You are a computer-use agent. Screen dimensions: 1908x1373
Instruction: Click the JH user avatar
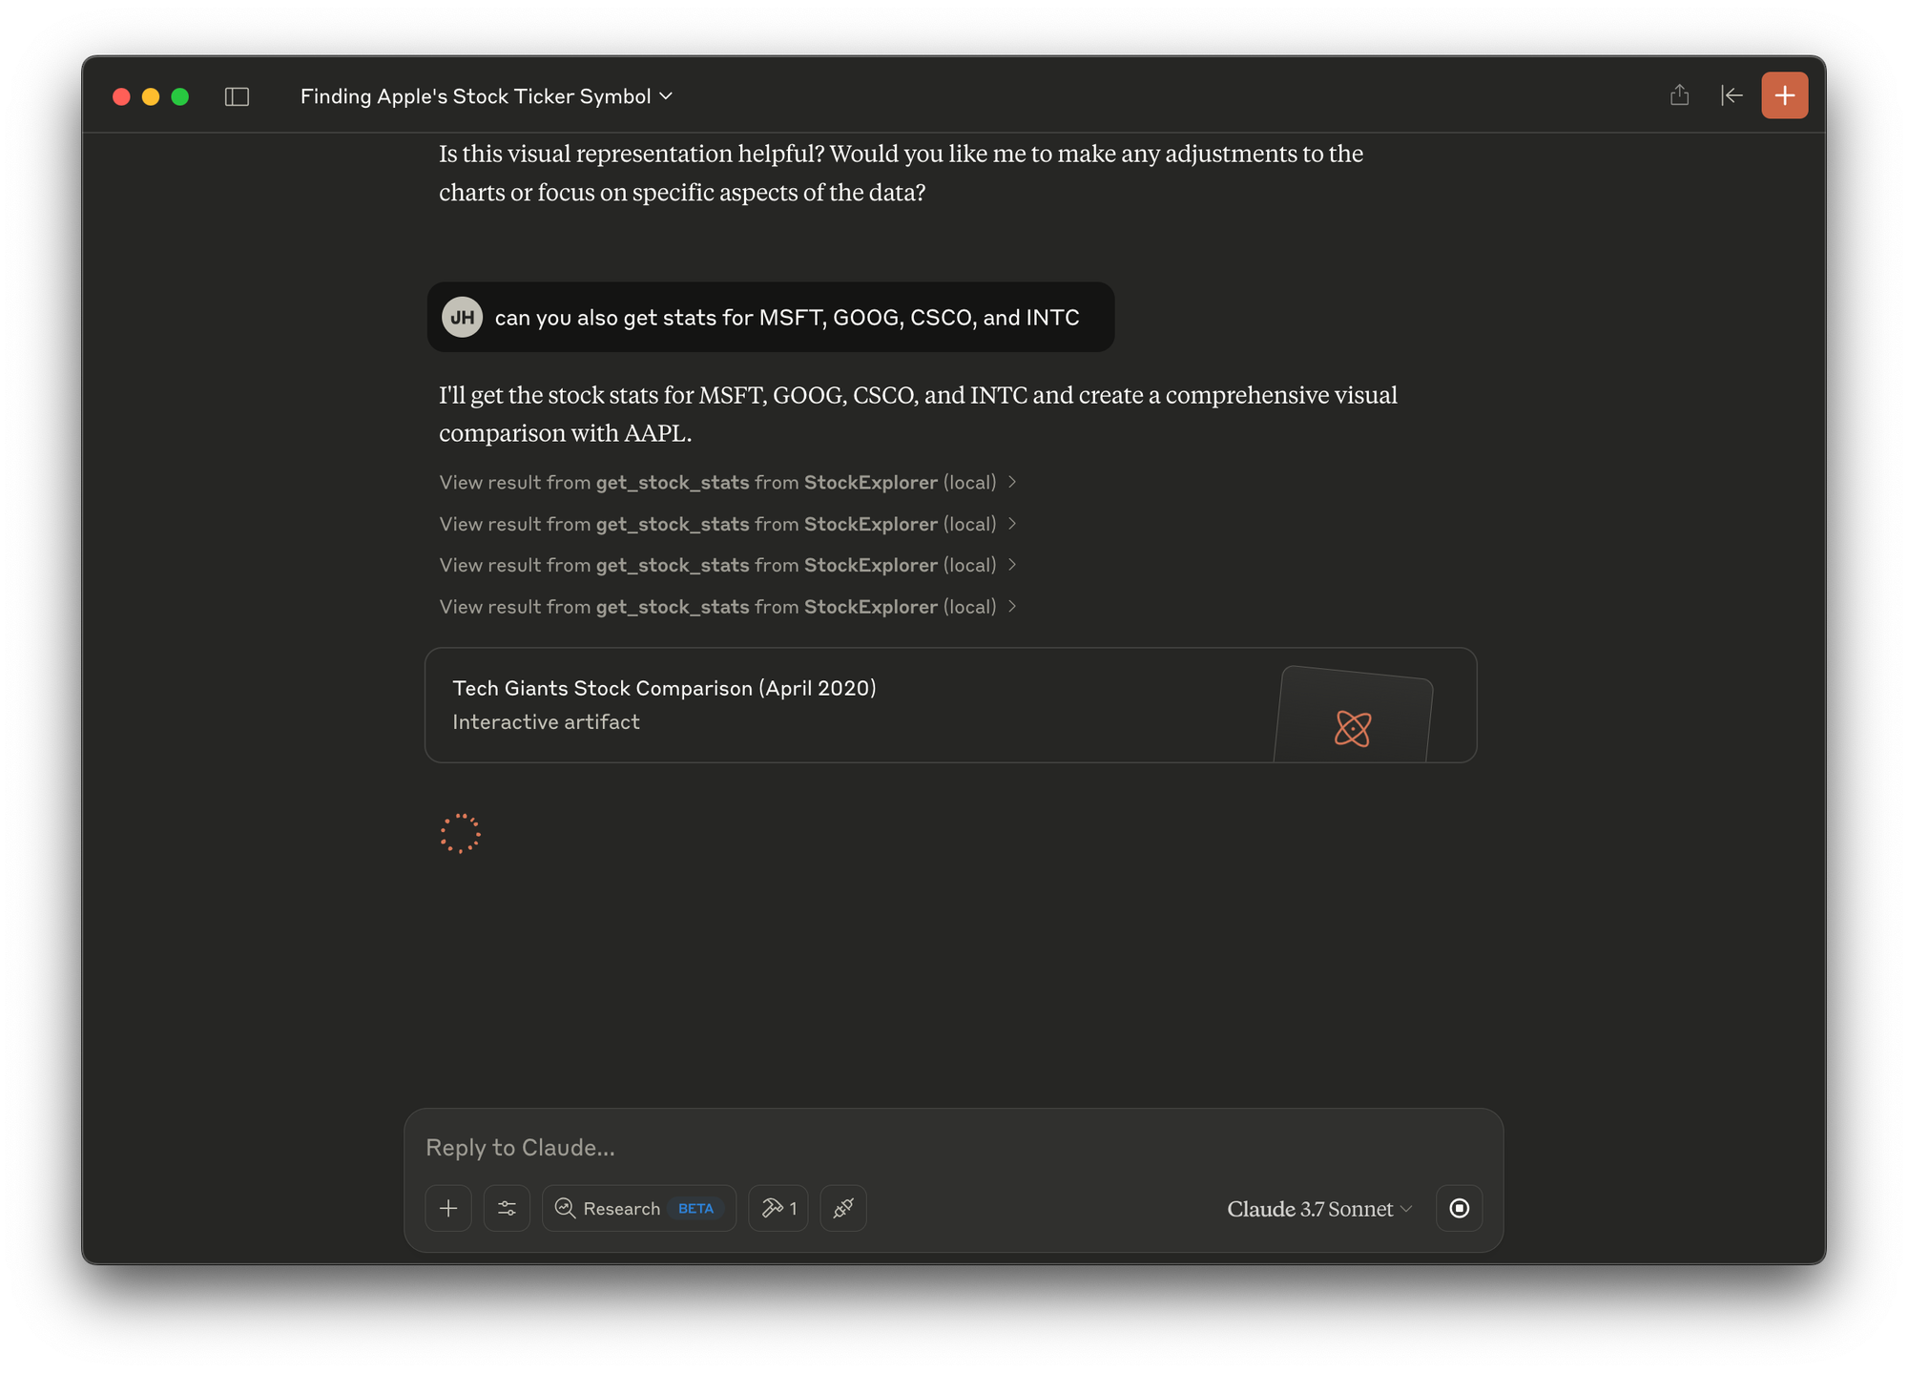(x=462, y=317)
